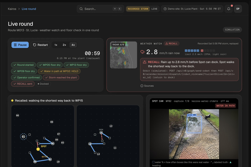Select waypoint 06 on the left map

[17, 115]
